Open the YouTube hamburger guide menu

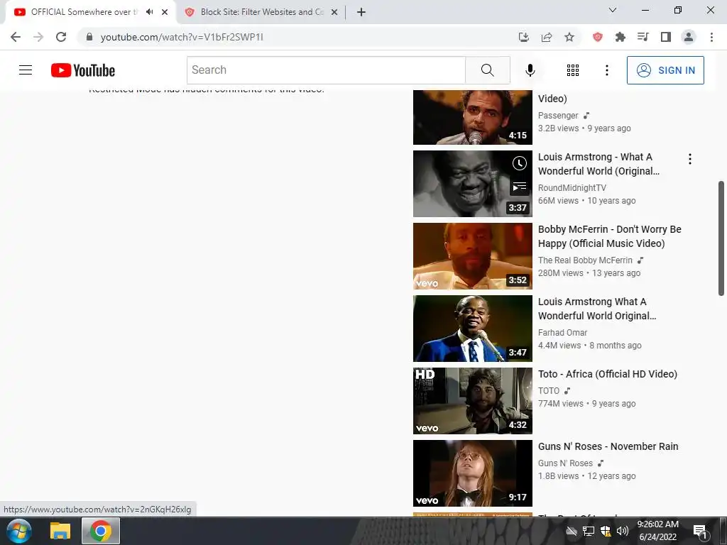pyautogui.click(x=26, y=70)
